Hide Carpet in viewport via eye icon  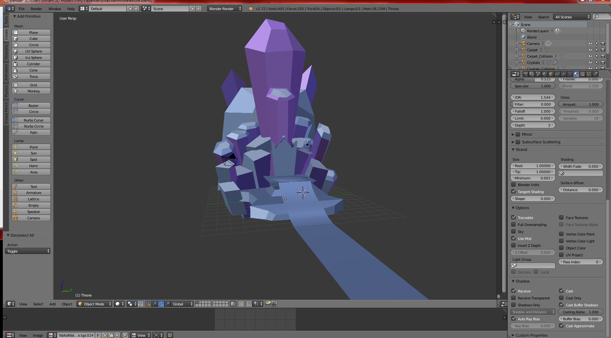(590, 50)
